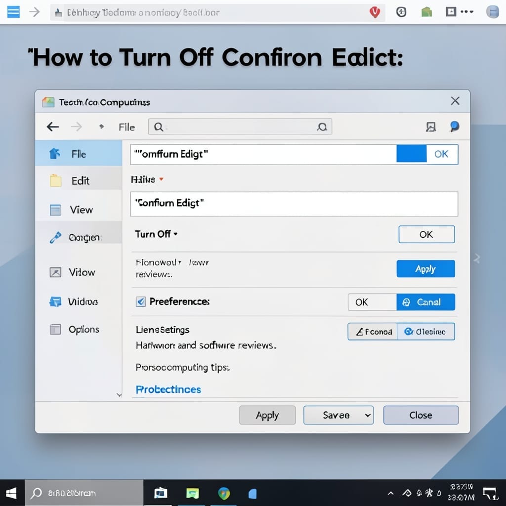Click the window icon beside View
Viewport: 506px width, 506px height.
(55, 210)
